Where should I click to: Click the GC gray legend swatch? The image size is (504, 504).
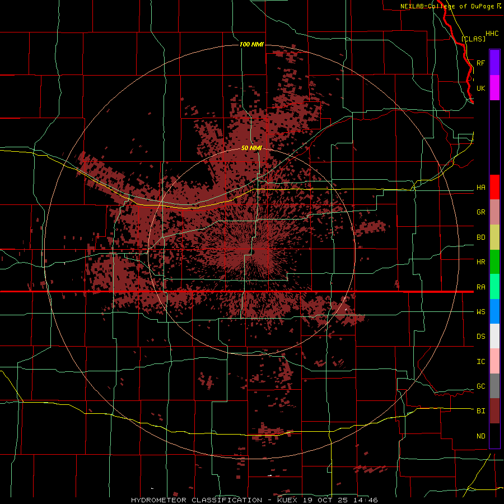point(494,386)
